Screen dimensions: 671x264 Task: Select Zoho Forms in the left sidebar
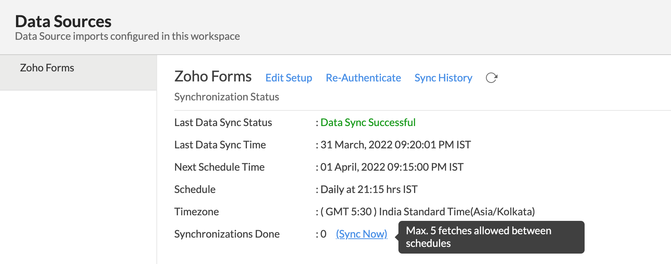pos(47,68)
